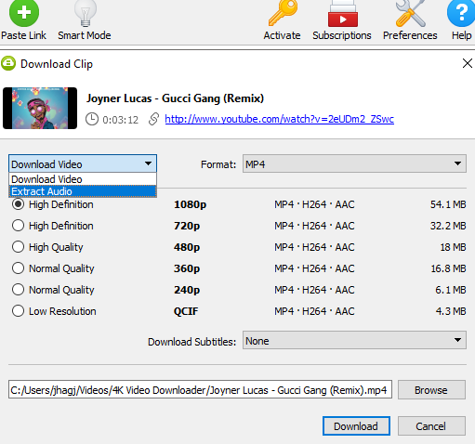Click the green Paste Link plus icon
The width and height of the screenshot is (475, 444).
[24, 13]
